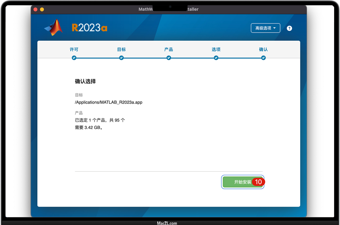The width and height of the screenshot is (340, 225).
Task: Click the checkmark circle under the 产品 step
Action: click(169, 58)
